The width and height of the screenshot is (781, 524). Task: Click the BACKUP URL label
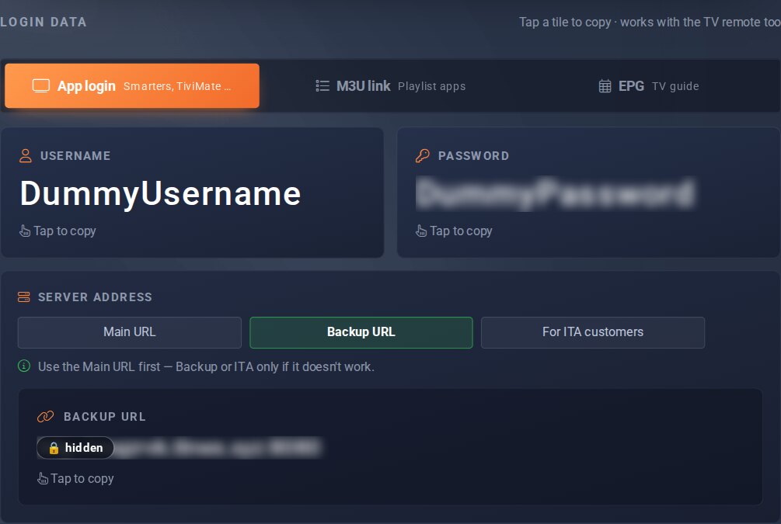(105, 417)
